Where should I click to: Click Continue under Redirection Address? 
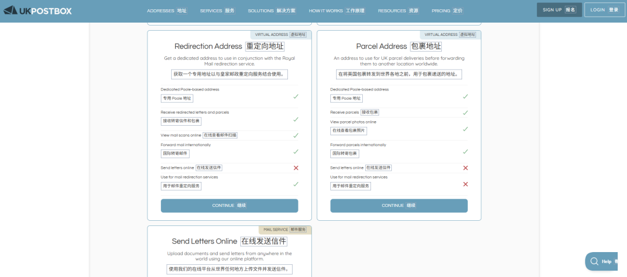[x=229, y=206]
